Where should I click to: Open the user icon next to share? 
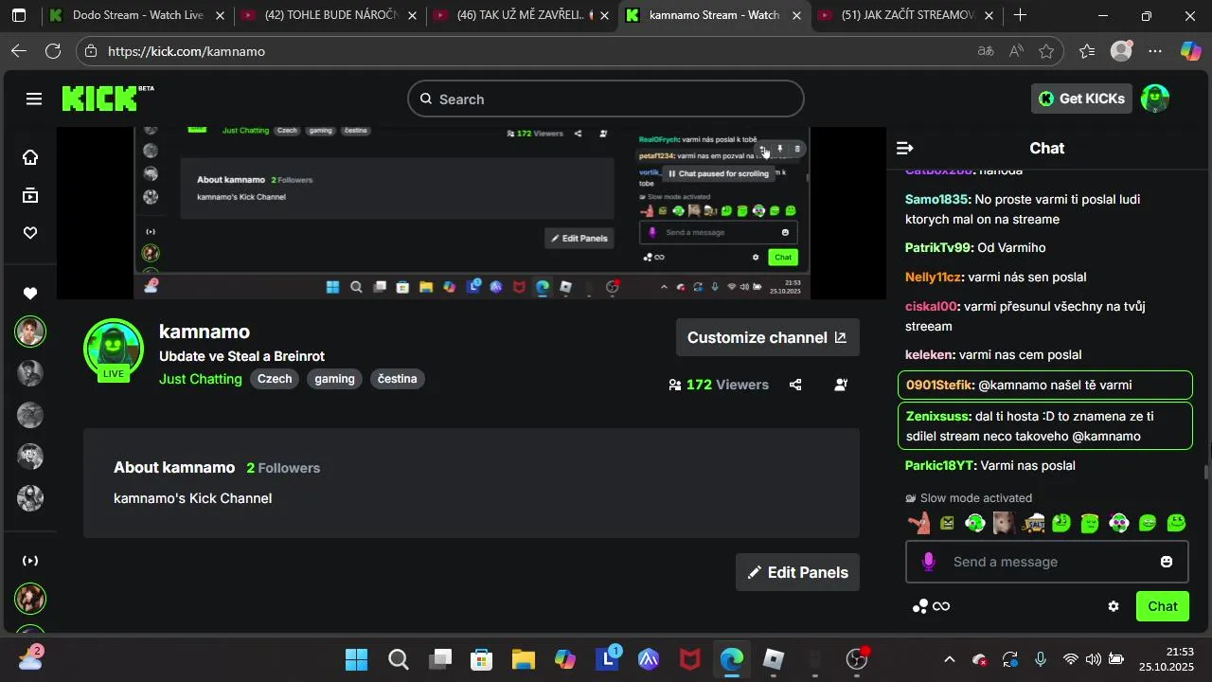841,385
